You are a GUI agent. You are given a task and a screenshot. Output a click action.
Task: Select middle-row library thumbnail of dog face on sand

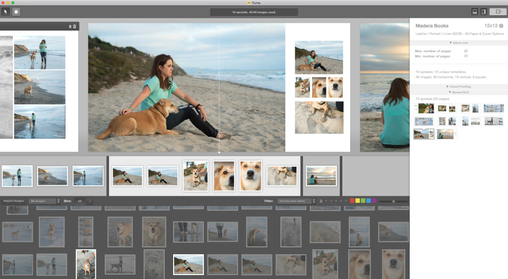[154, 231]
